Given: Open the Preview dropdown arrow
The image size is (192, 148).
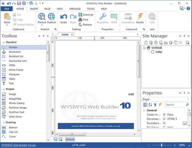Looking at the screenshot, I should click(x=42, y=25).
